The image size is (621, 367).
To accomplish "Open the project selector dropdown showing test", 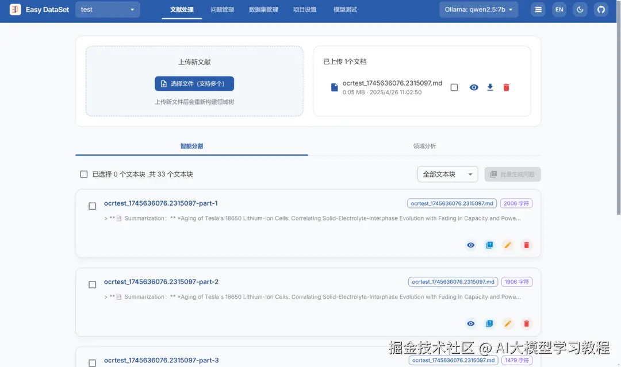I will tap(108, 10).
